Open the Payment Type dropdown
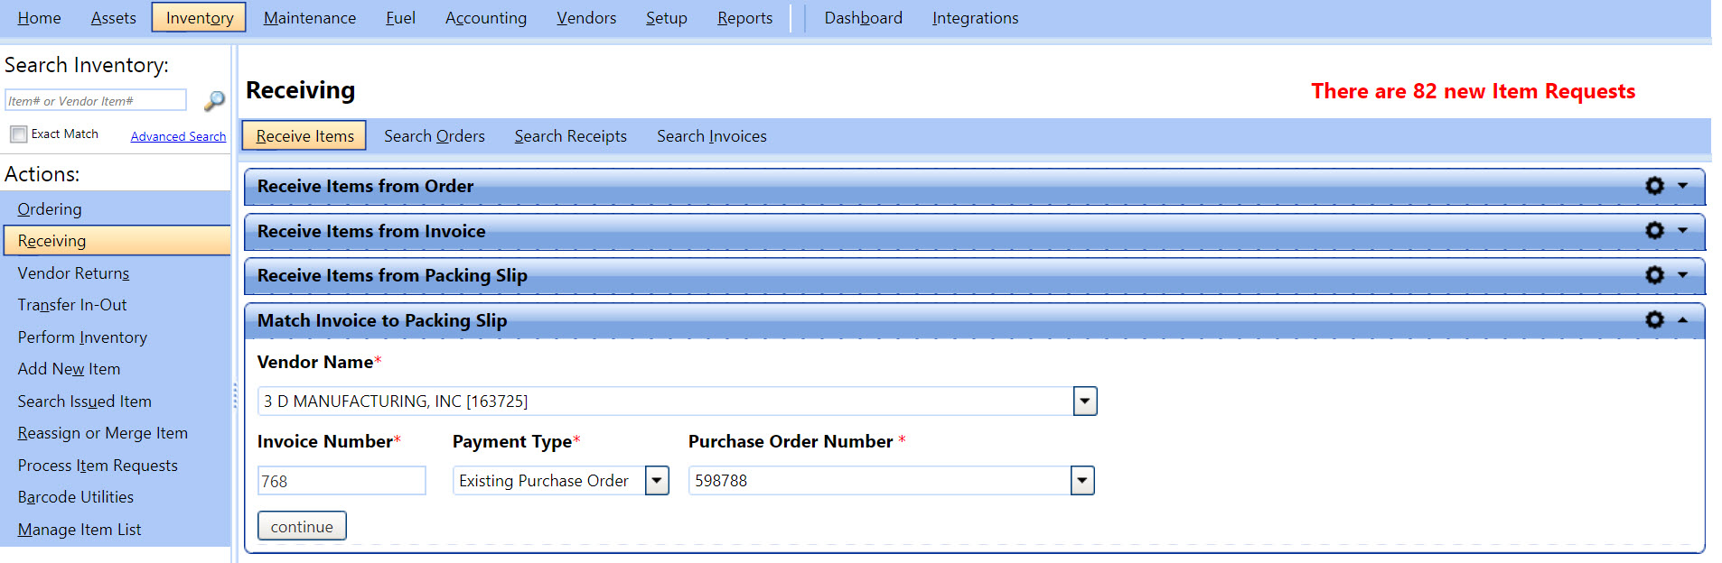Viewport: 1722px width, 563px height. (x=657, y=481)
